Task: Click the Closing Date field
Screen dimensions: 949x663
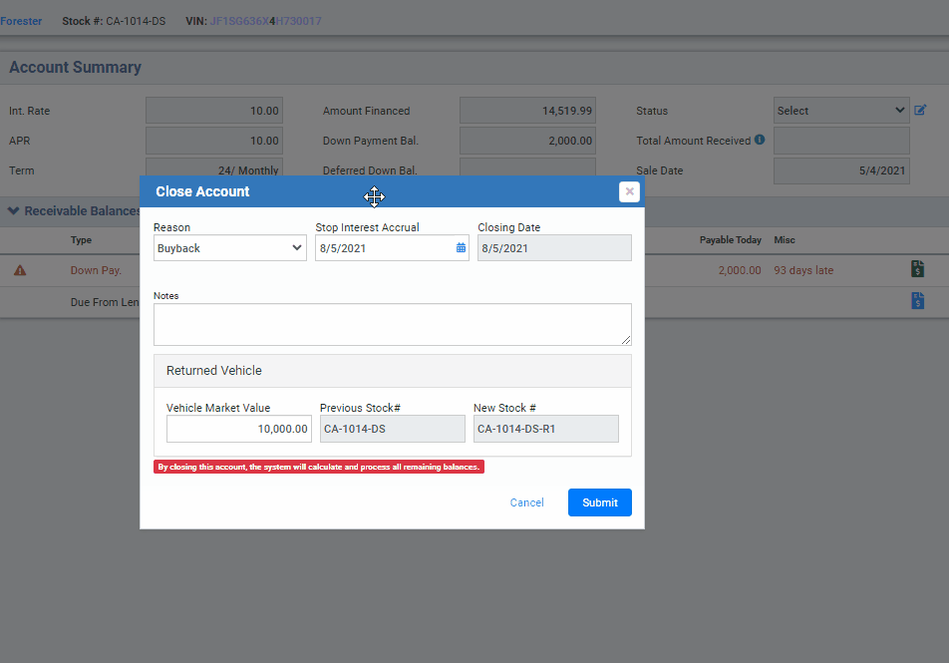Action: 554,248
